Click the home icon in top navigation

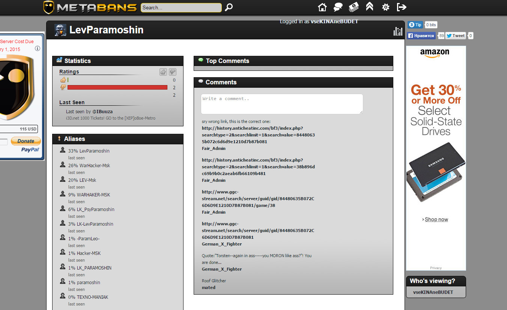pyautogui.click(x=322, y=7)
